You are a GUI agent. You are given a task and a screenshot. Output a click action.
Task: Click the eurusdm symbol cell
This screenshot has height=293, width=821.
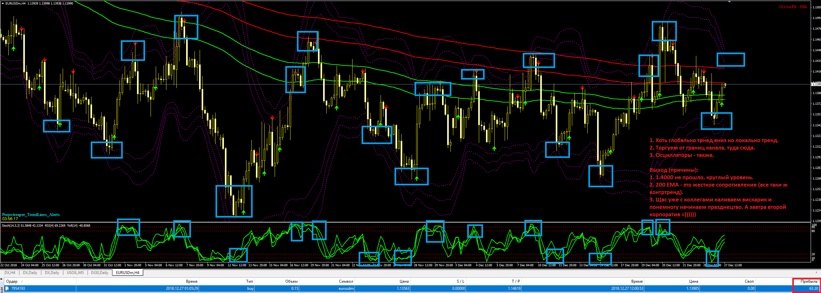tap(346, 288)
